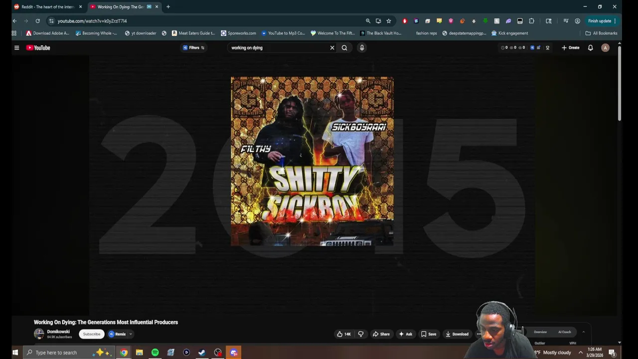
Task: Download the video
Action: (x=457, y=334)
